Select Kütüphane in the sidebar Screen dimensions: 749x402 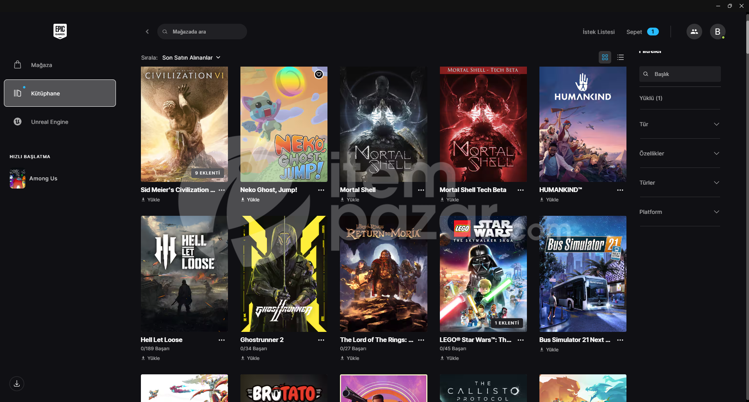[x=60, y=93]
